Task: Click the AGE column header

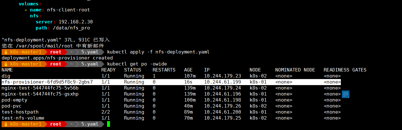Action: (x=188, y=70)
